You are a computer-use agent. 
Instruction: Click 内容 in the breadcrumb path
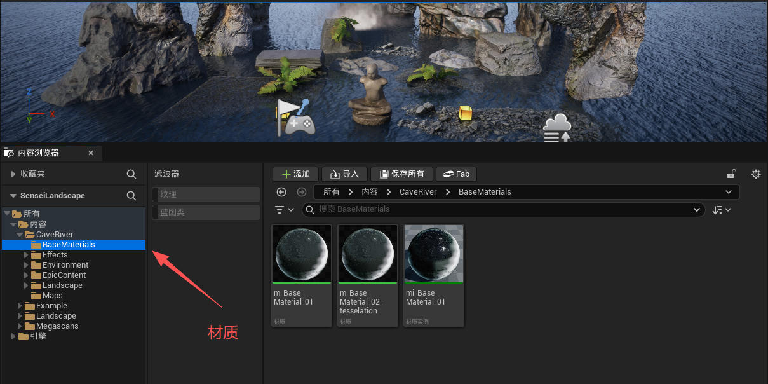click(x=369, y=191)
